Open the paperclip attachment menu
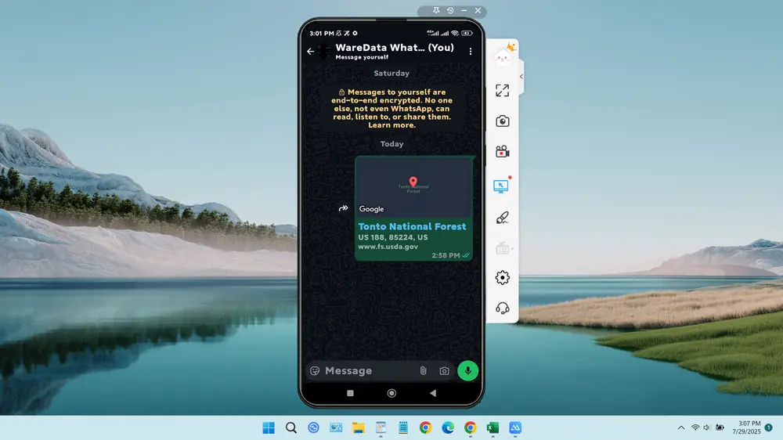The image size is (783, 440). point(423,370)
